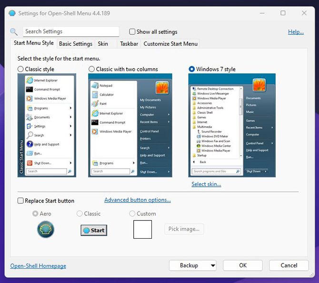Switch to the Start Menu Style tab
319x283 pixels.
coord(34,43)
